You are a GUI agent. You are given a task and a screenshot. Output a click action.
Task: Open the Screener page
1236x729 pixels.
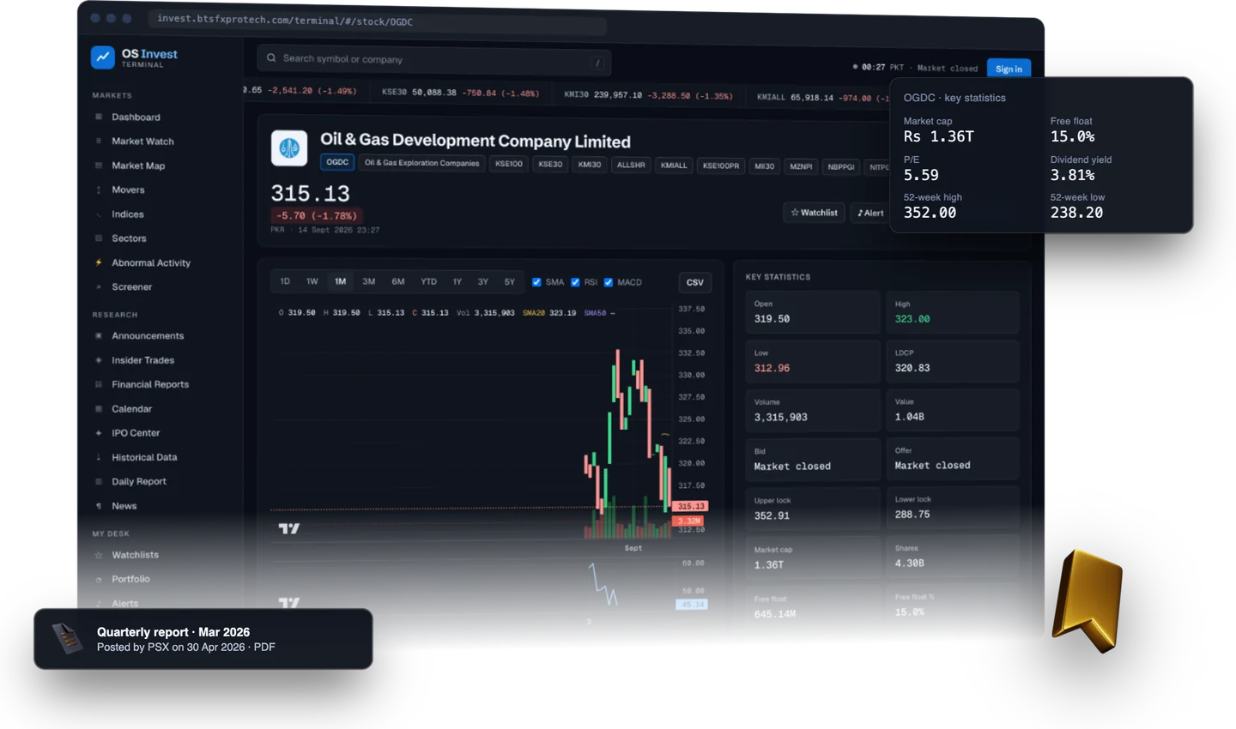131,286
